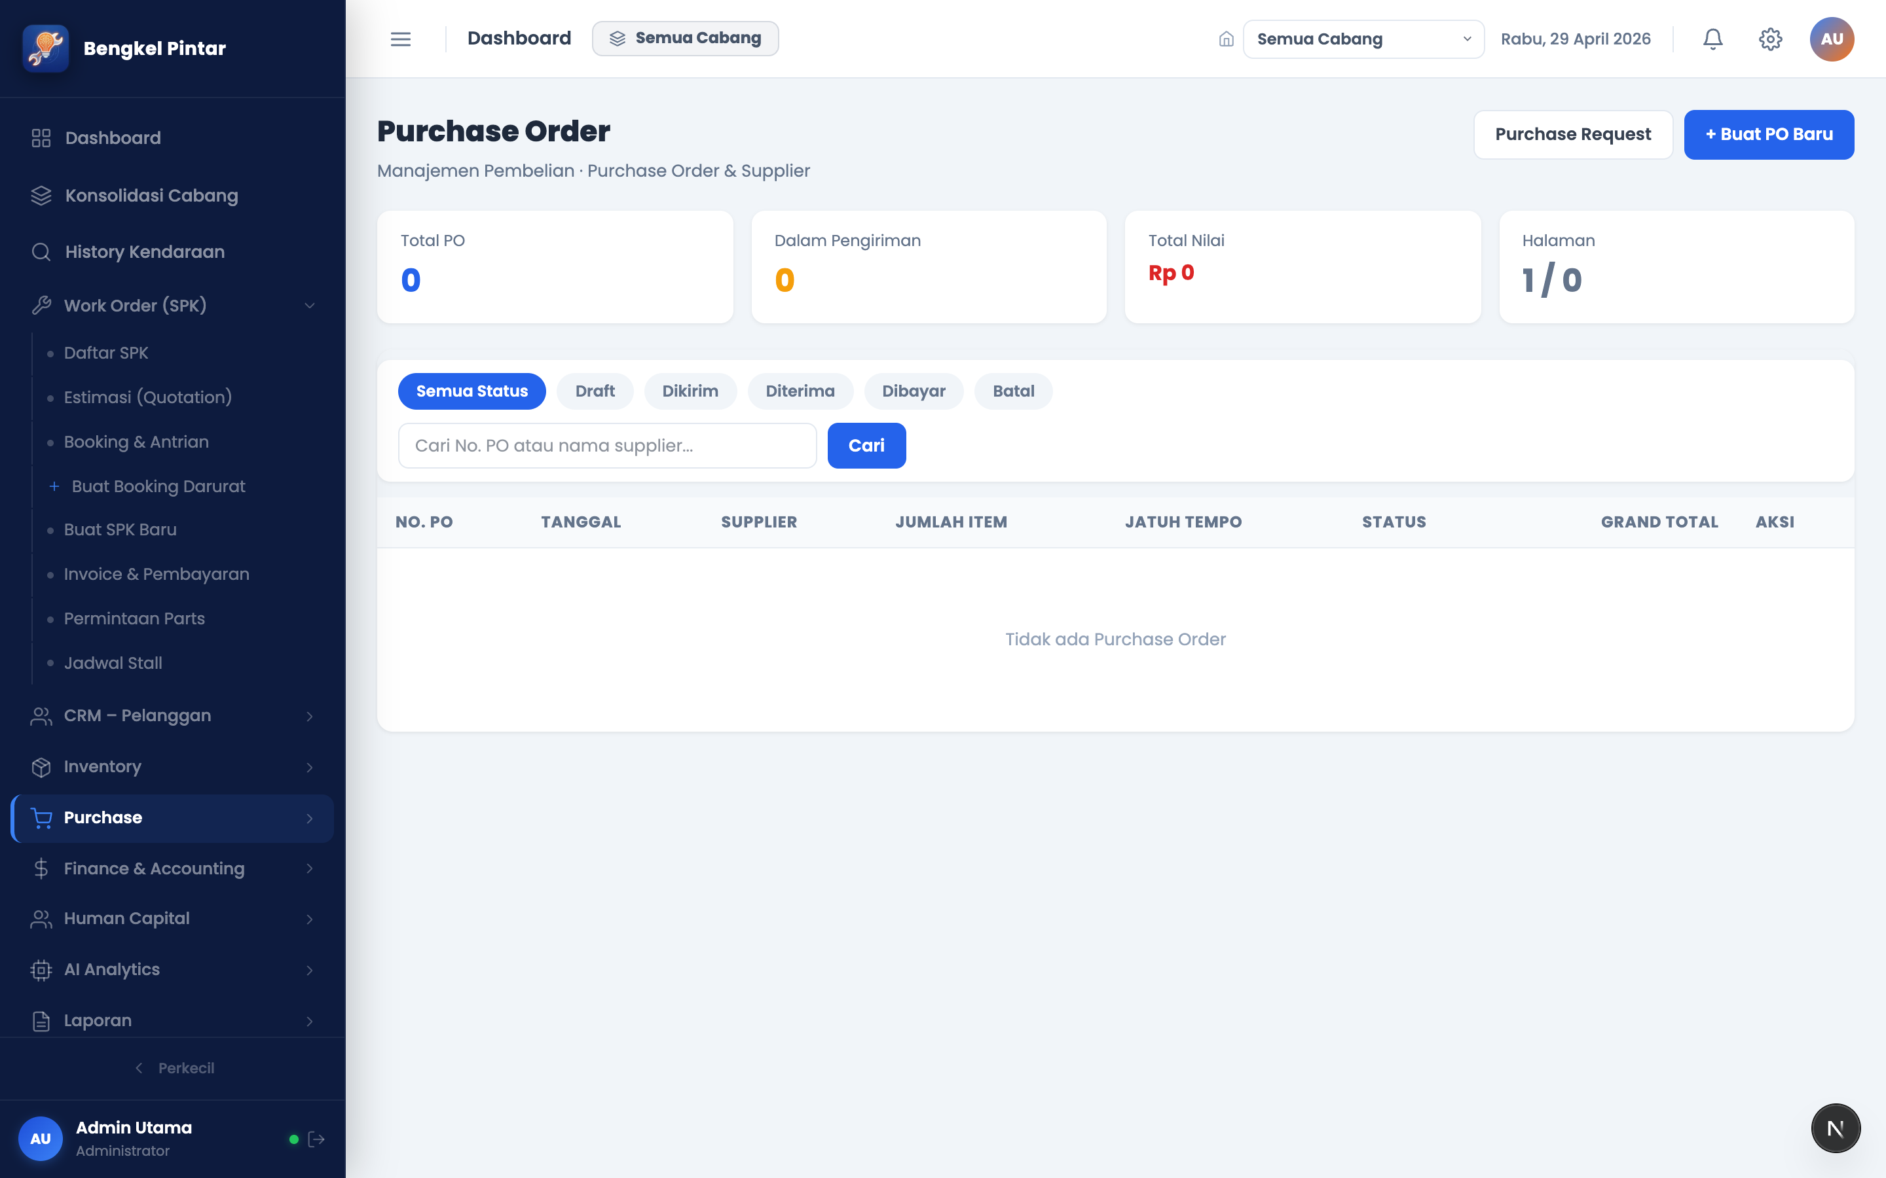
Task: Click the Human Capital people icon
Action: 41,919
